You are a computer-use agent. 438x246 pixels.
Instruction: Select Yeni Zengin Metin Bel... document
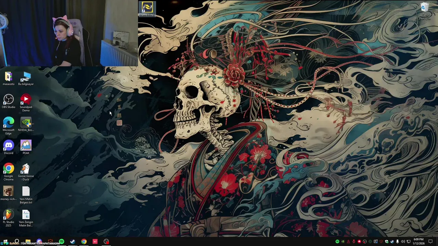[x=26, y=218]
